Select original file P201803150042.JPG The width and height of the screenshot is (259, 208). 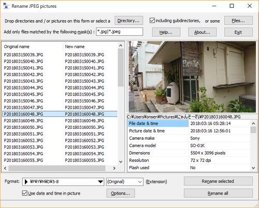pyautogui.click(x=23, y=75)
